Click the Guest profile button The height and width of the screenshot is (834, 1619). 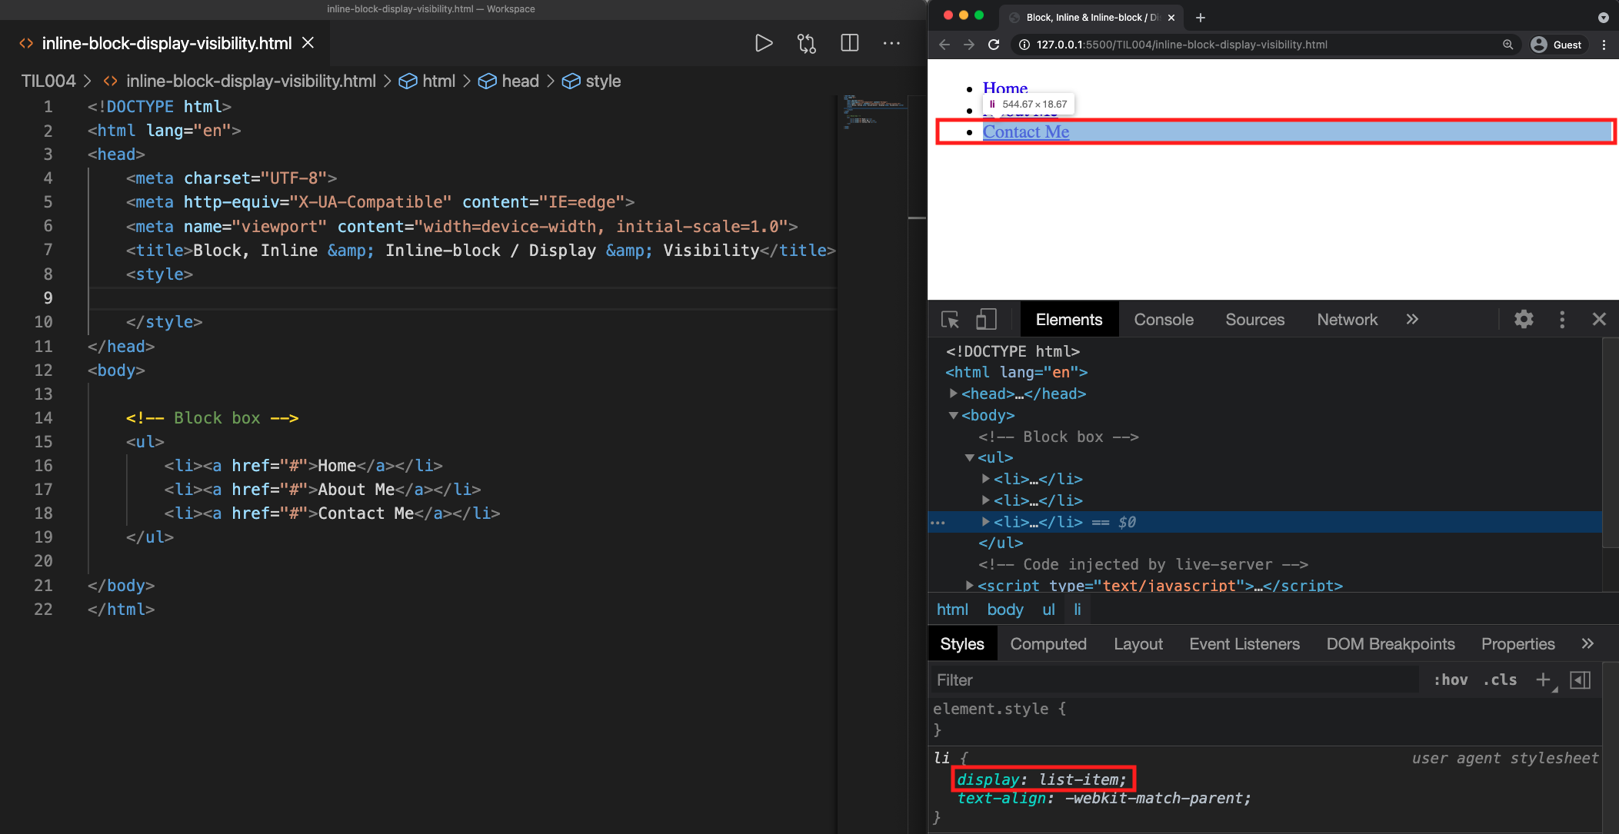click(x=1557, y=45)
